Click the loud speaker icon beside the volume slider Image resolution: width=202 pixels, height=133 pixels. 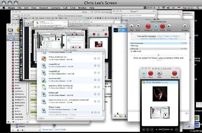pos(172,130)
